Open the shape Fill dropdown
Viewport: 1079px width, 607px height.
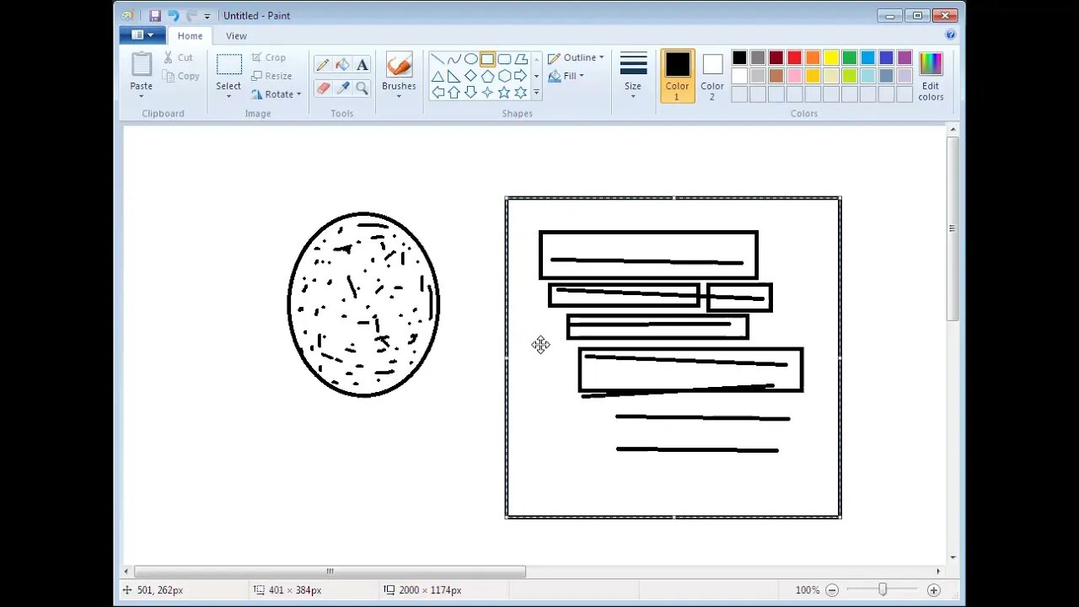[x=566, y=76]
